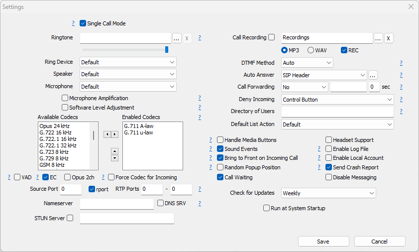The height and width of the screenshot is (252, 419).
Task: Click the Nameserver input field
Action: (x=117, y=204)
